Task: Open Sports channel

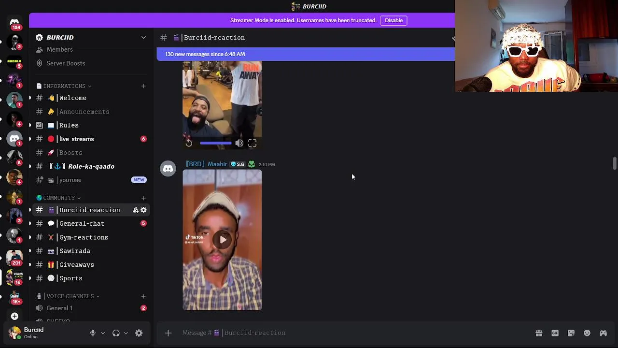Action: point(91,278)
